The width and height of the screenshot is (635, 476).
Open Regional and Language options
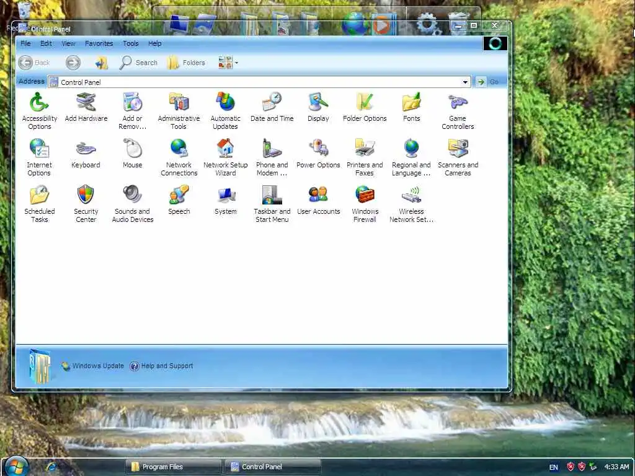tap(411, 157)
